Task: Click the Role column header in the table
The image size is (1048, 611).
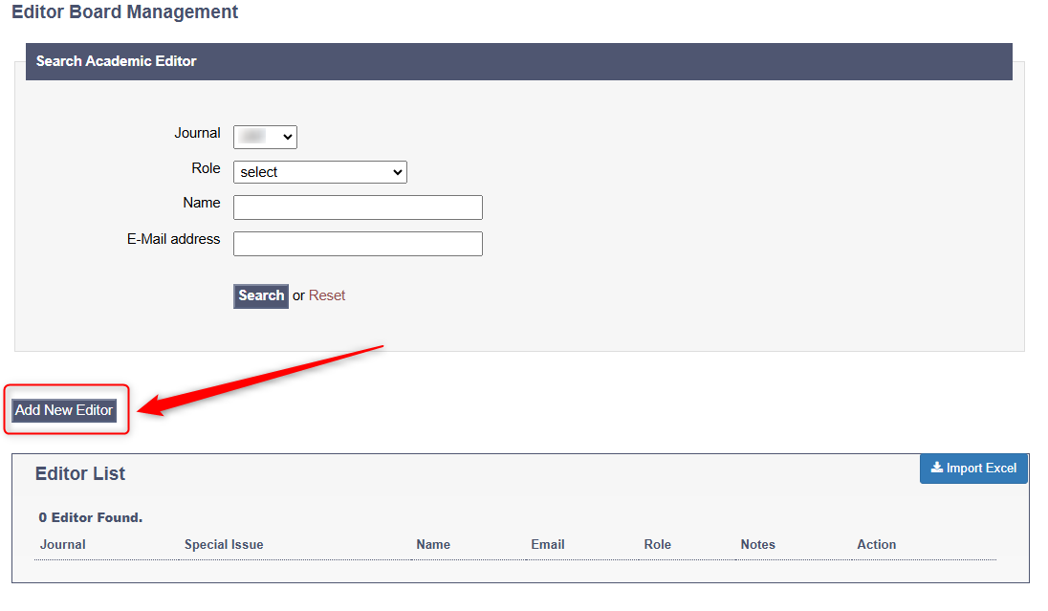Action: [x=658, y=544]
